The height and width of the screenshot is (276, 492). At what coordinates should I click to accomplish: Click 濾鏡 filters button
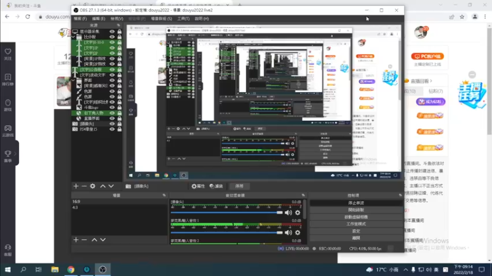click(216, 186)
